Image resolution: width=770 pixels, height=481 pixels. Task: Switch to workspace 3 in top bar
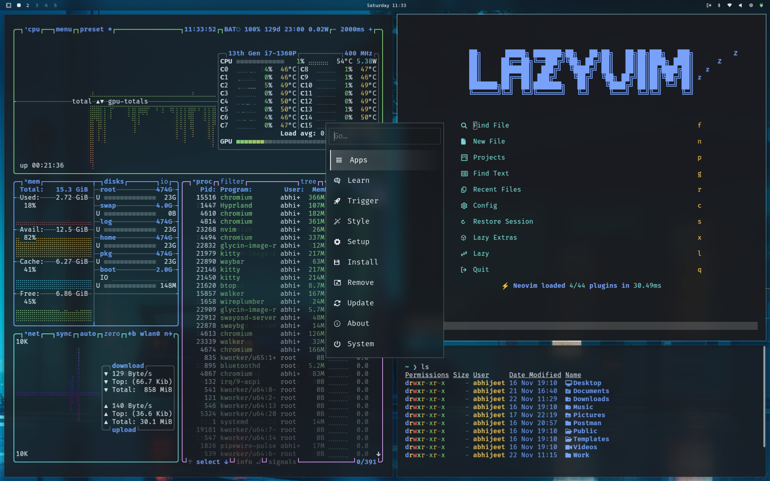click(x=37, y=5)
